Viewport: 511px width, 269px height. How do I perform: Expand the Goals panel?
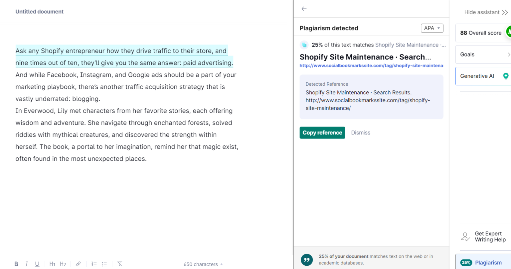(x=483, y=54)
